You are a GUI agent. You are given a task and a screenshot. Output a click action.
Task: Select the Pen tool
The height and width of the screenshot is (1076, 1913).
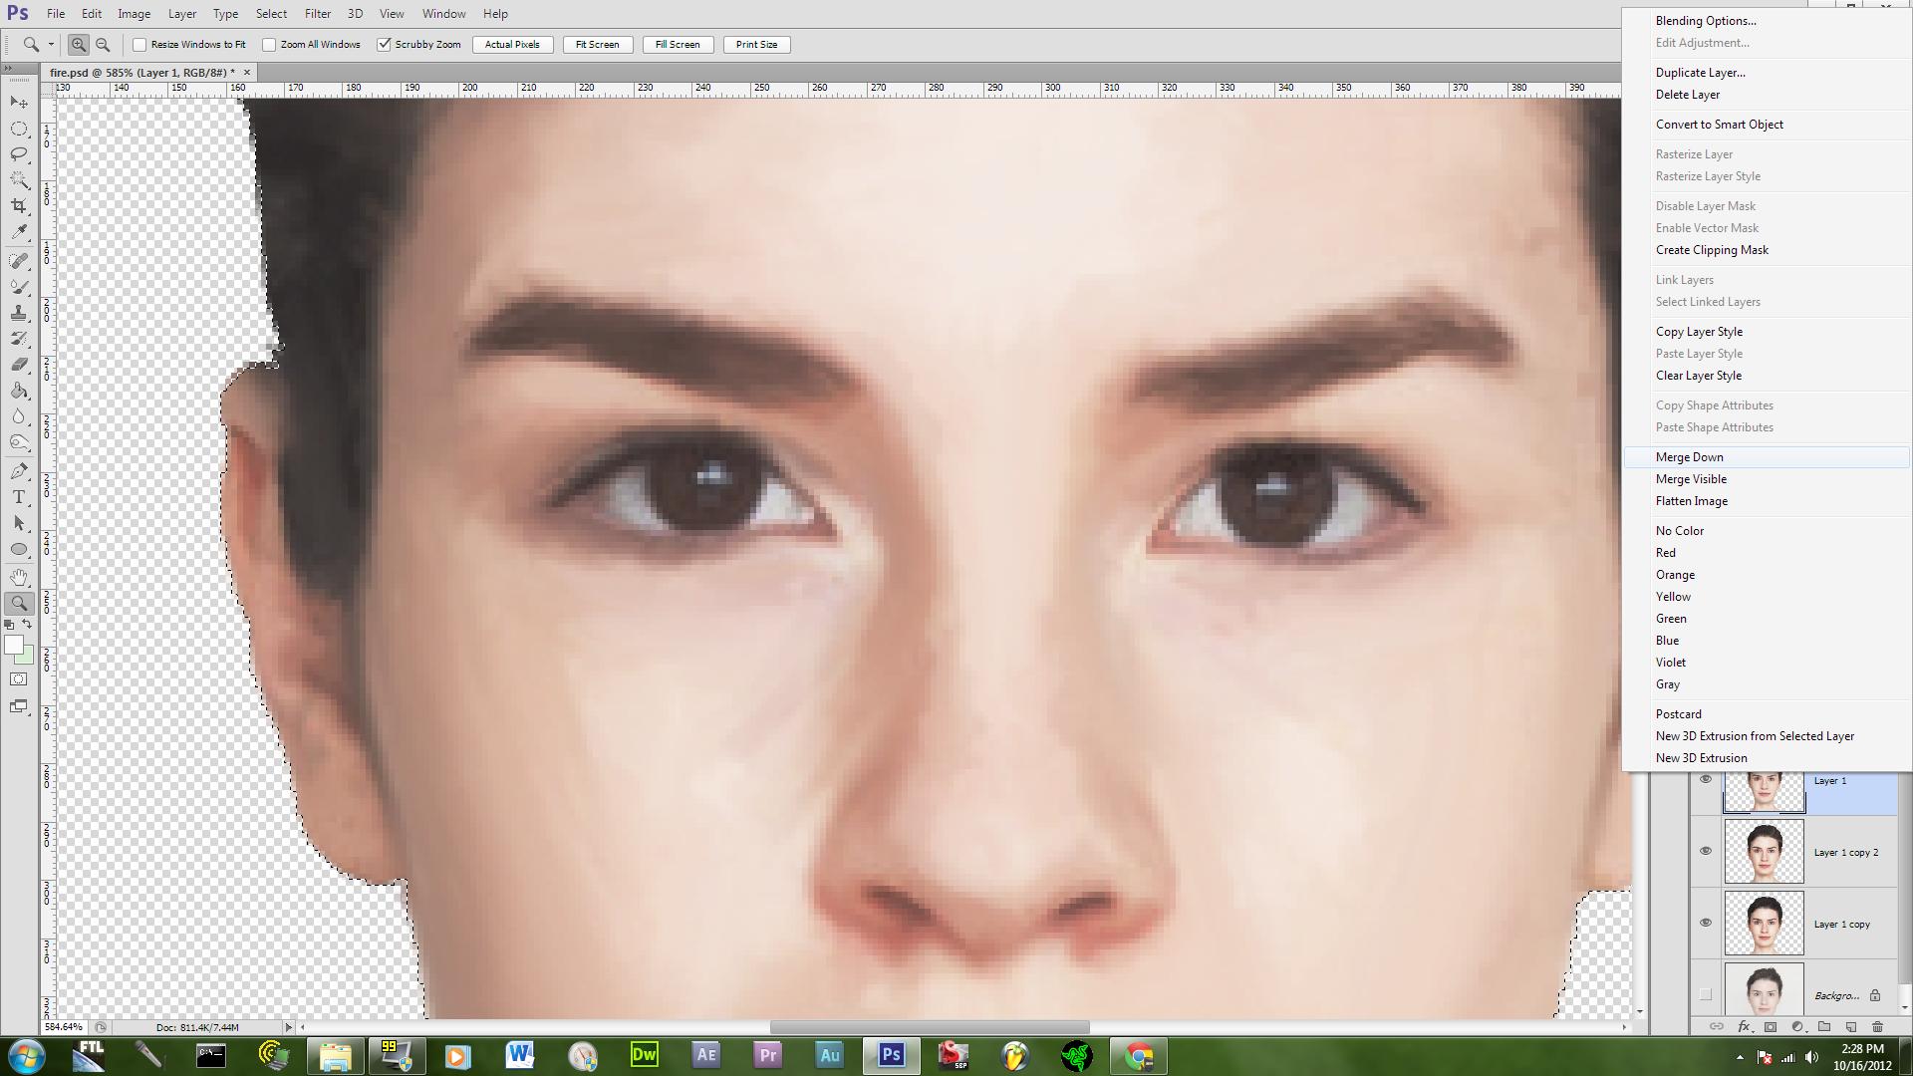19,471
